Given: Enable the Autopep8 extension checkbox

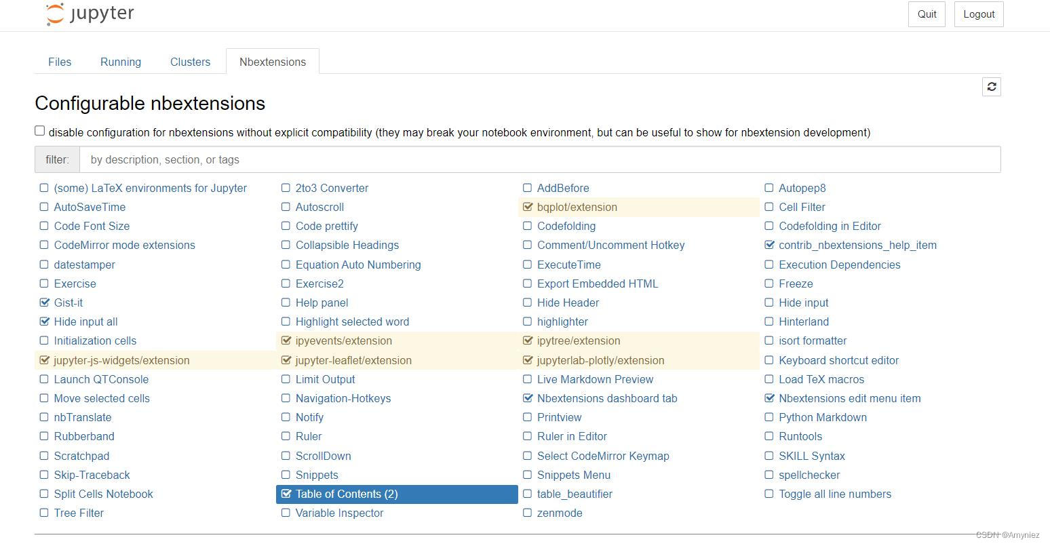Looking at the screenshot, I should click(769, 188).
